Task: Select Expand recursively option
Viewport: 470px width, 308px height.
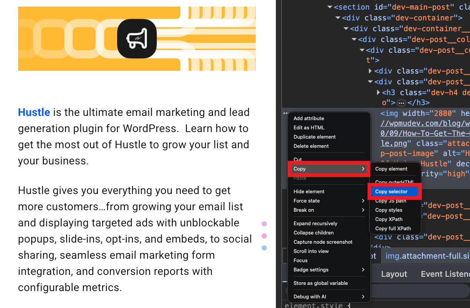Action: coord(315,223)
